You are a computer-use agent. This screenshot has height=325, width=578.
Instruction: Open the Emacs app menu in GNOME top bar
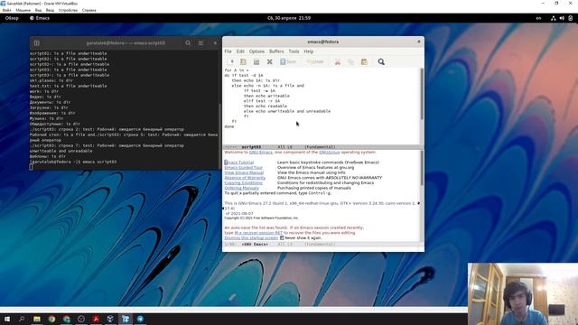click(x=40, y=18)
